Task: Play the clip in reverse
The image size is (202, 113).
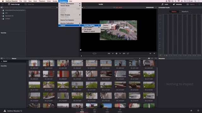Action: pyautogui.click(x=113, y=54)
